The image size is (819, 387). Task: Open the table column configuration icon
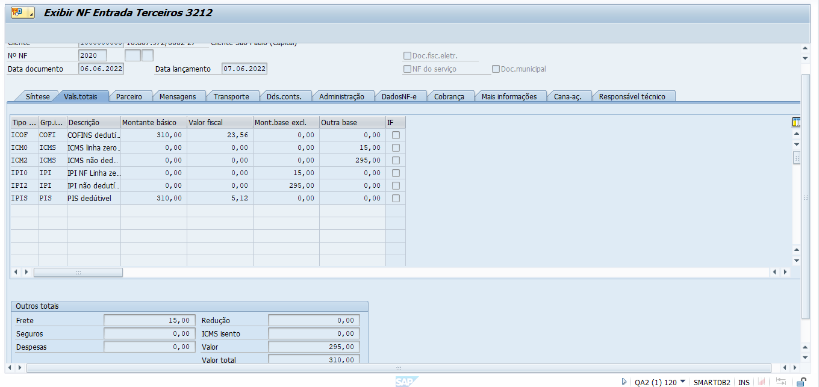[x=796, y=122]
